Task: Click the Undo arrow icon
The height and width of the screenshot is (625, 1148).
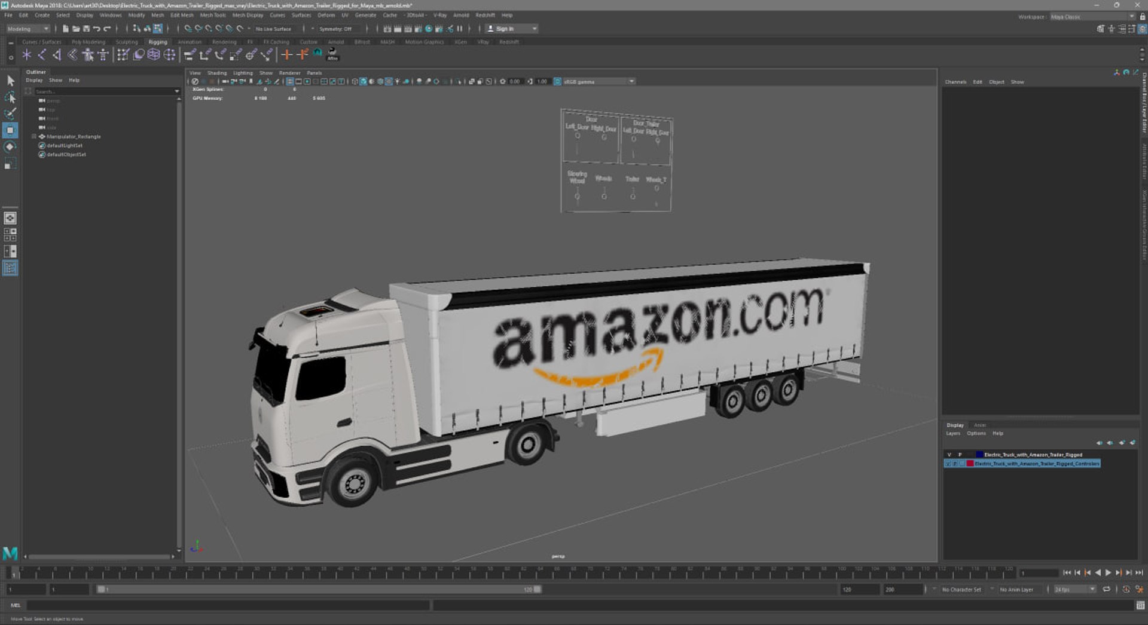Action: [x=96, y=29]
